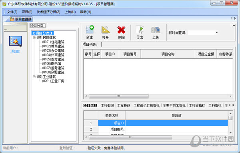Click the toolbar overflow chevron at top right

234,26
